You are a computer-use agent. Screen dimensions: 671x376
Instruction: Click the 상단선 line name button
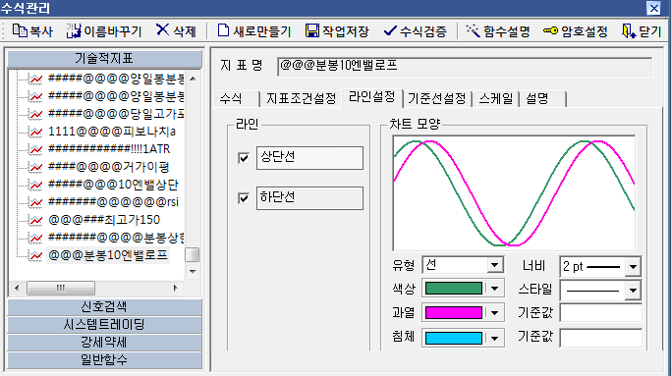pyautogui.click(x=309, y=158)
